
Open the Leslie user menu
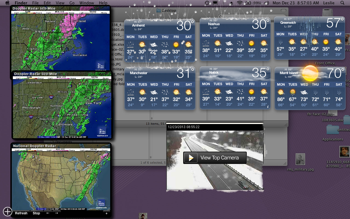tap(328, 3)
